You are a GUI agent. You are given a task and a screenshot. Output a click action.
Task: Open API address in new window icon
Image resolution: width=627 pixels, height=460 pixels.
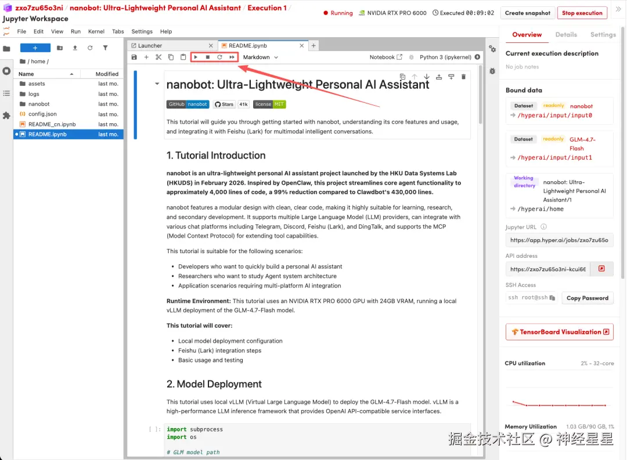pyautogui.click(x=601, y=269)
